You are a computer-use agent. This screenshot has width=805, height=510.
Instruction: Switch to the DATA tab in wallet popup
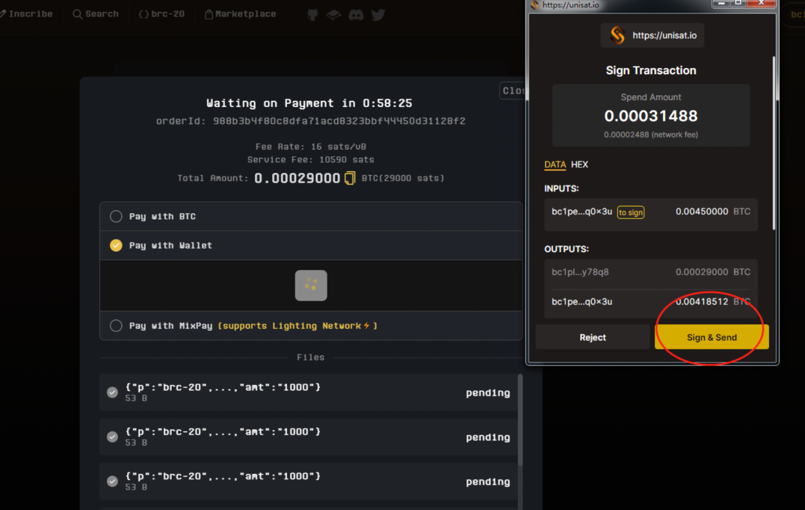point(555,164)
